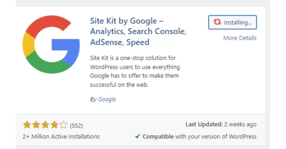Click the third gold rating star
This screenshot has width=286, height=149.
click(x=45, y=125)
